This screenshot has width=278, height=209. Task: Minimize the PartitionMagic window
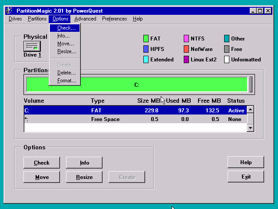pyautogui.click(x=253, y=11)
